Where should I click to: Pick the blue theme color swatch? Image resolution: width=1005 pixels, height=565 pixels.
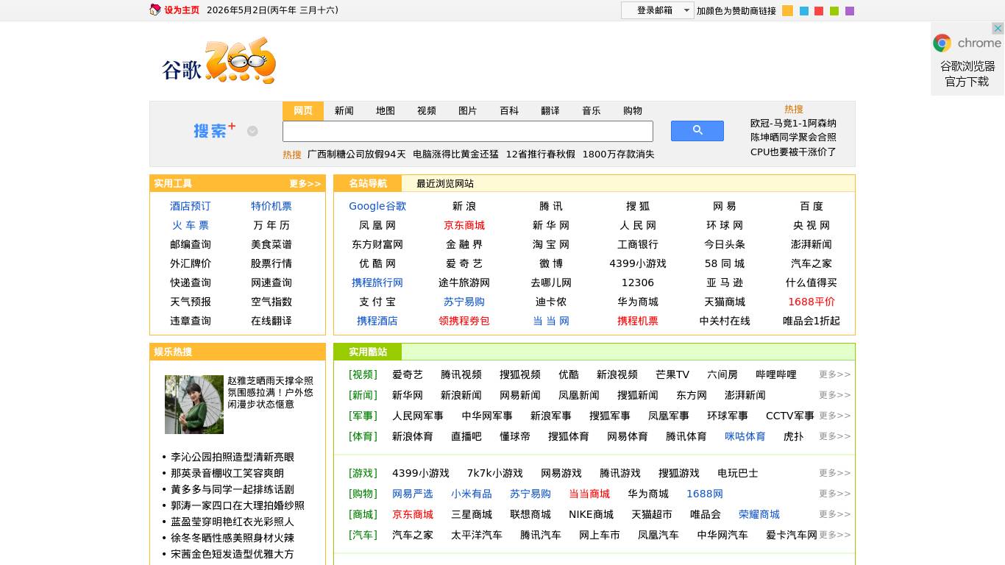point(804,11)
